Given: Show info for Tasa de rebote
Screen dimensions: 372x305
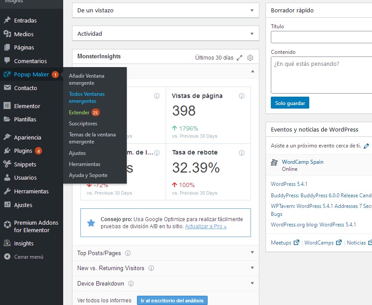Looking at the screenshot, I should coord(242,153).
